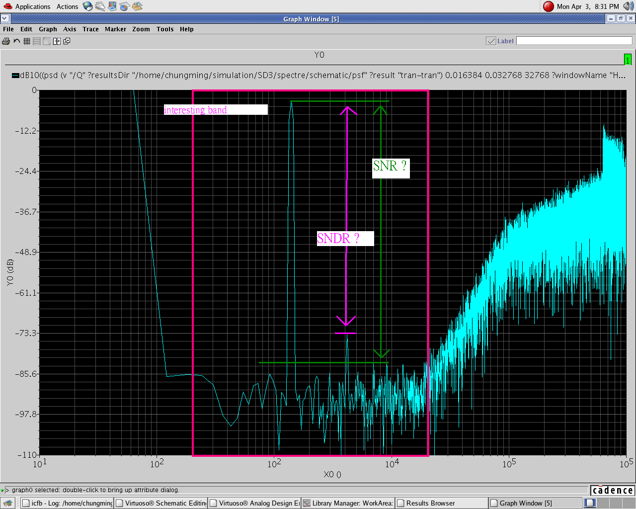Open the web browser launcher in top panel
The height and width of the screenshot is (509, 636).
point(88,6)
